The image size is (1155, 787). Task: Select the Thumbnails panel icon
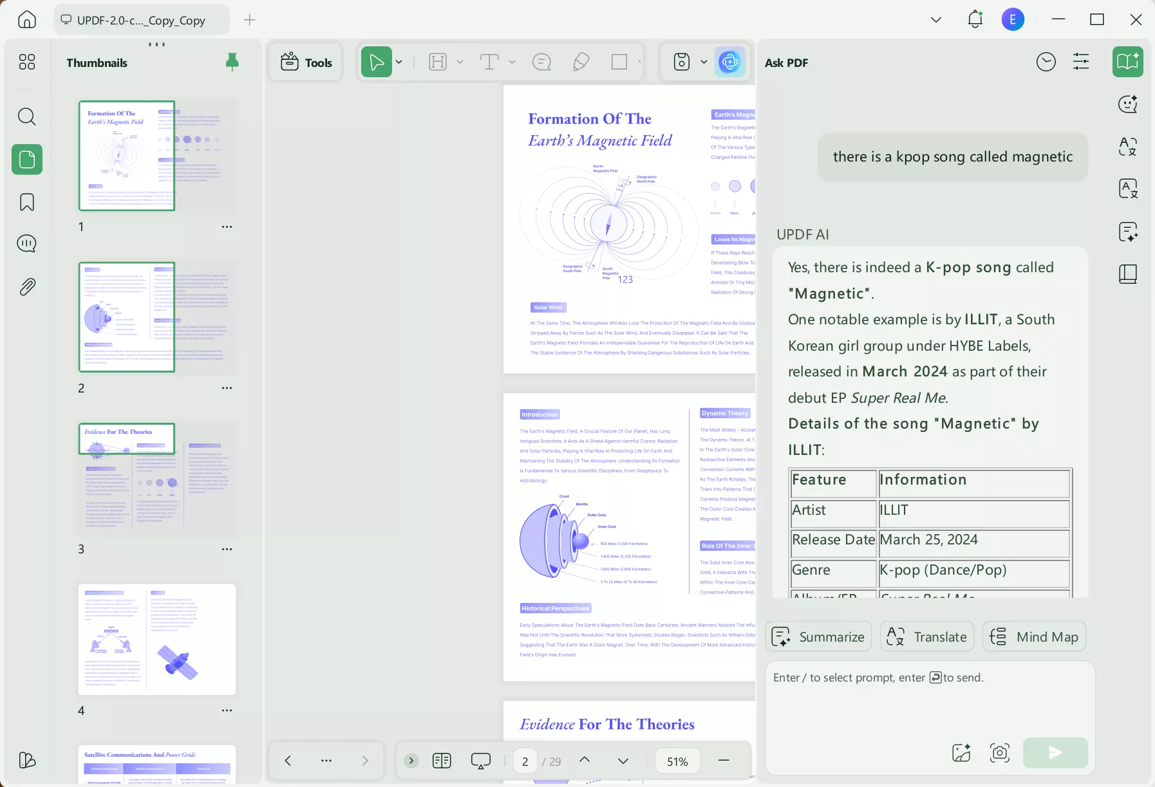coord(27,159)
